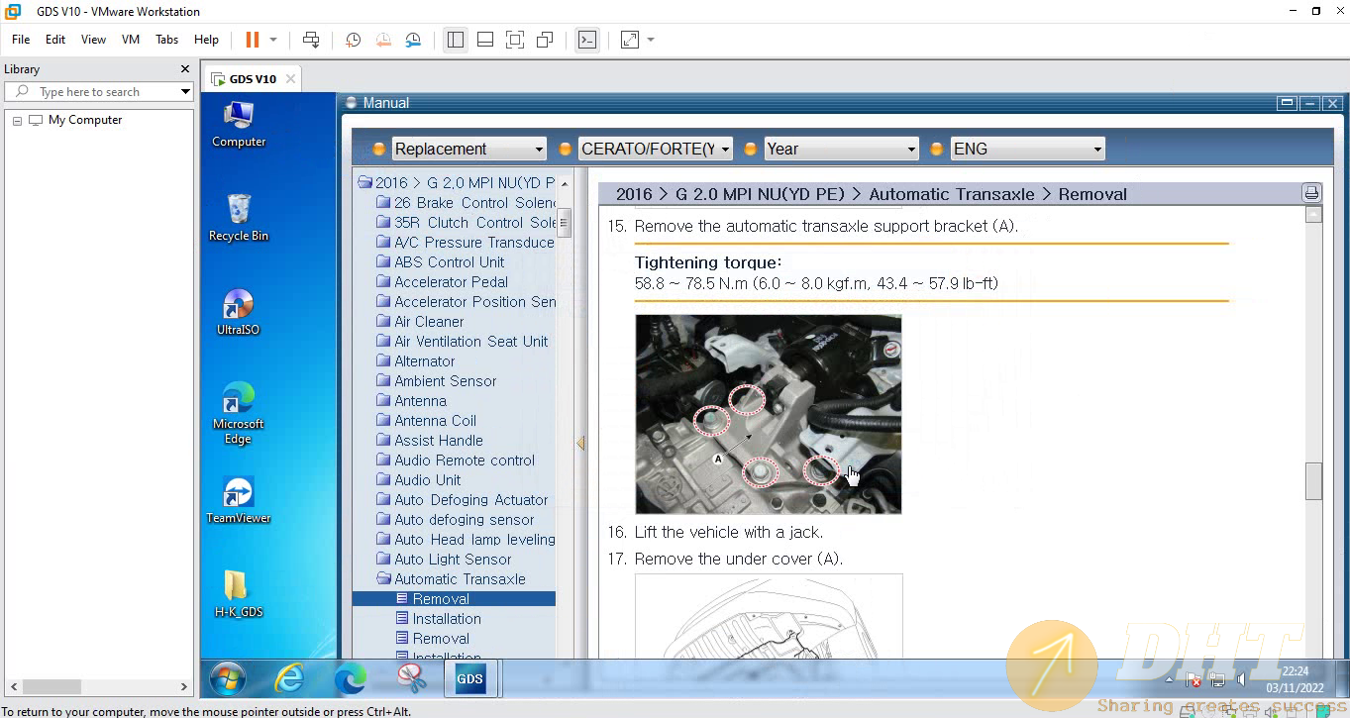Viewport: 1350px width, 718px height.
Task: Toggle the library sidebar view
Action: tap(455, 40)
